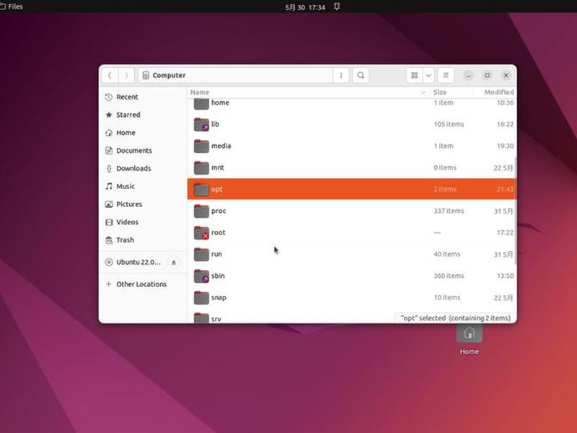The width and height of the screenshot is (577, 433).
Task: Sort by the Modified column header
Action: 495,92
